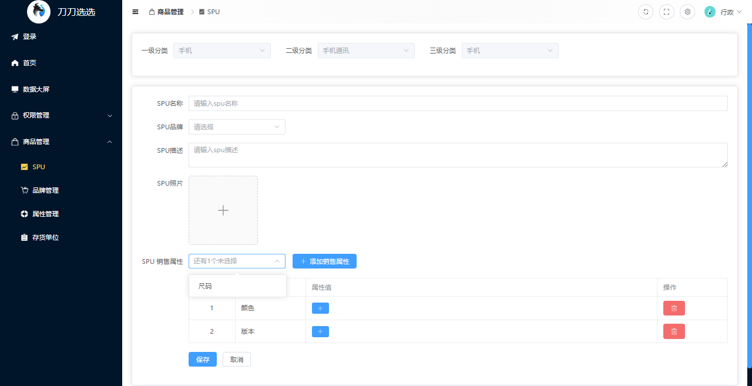This screenshot has height=386, width=752.
Task: Add attribute value for 颜色 row
Action: (320, 308)
